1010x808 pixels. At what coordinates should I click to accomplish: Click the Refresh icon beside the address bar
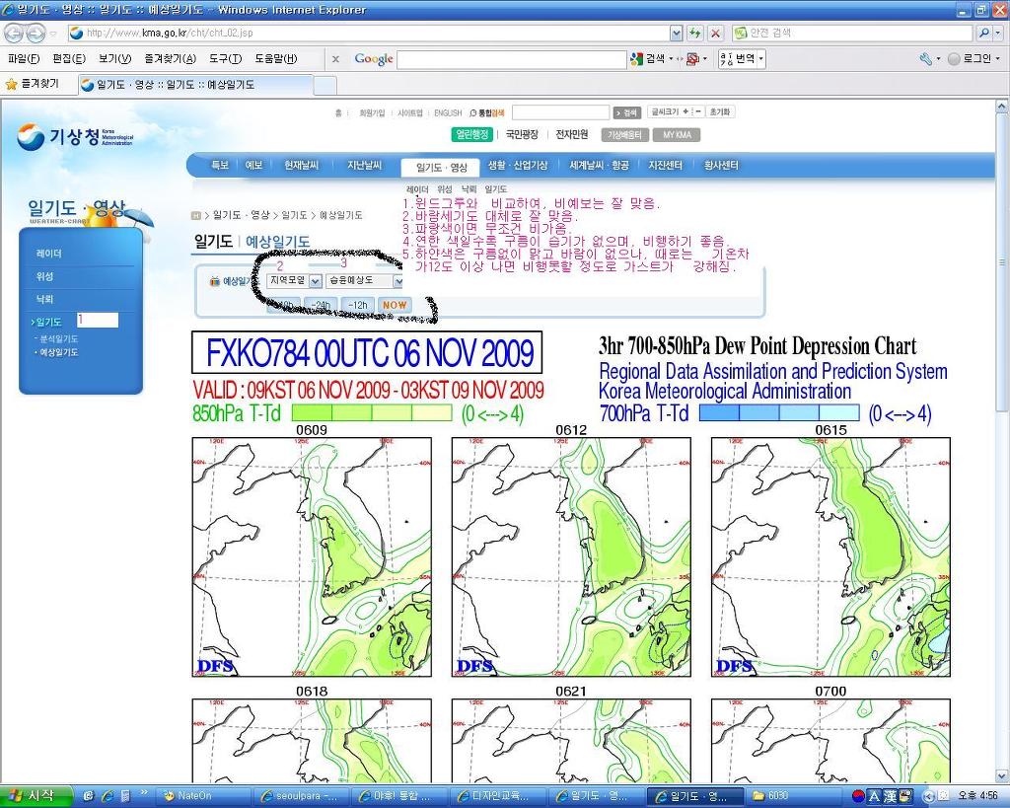click(695, 33)
